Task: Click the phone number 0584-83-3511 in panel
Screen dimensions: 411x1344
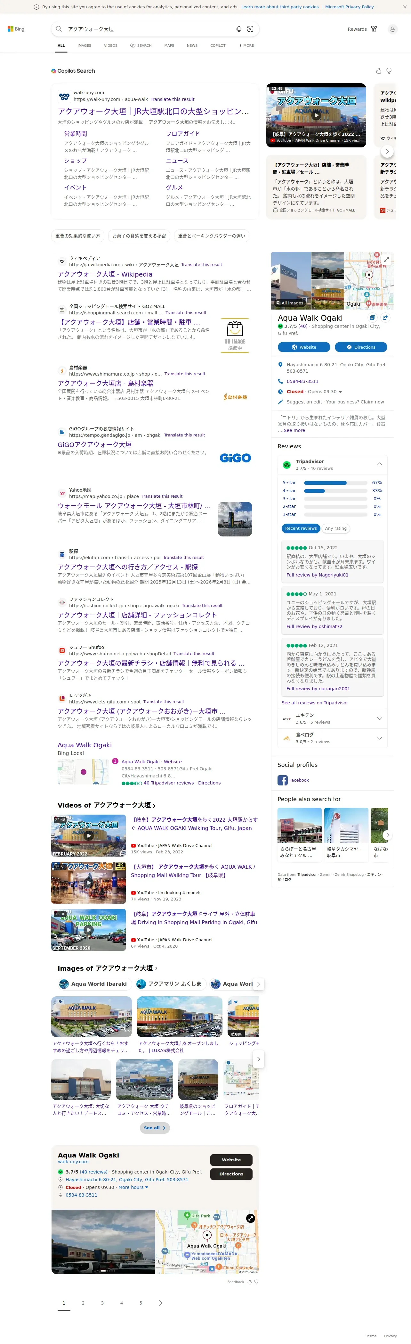Action: point(302,381)
